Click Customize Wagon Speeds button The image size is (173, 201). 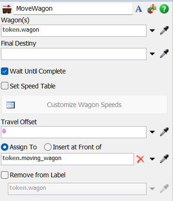click(84, 105)
